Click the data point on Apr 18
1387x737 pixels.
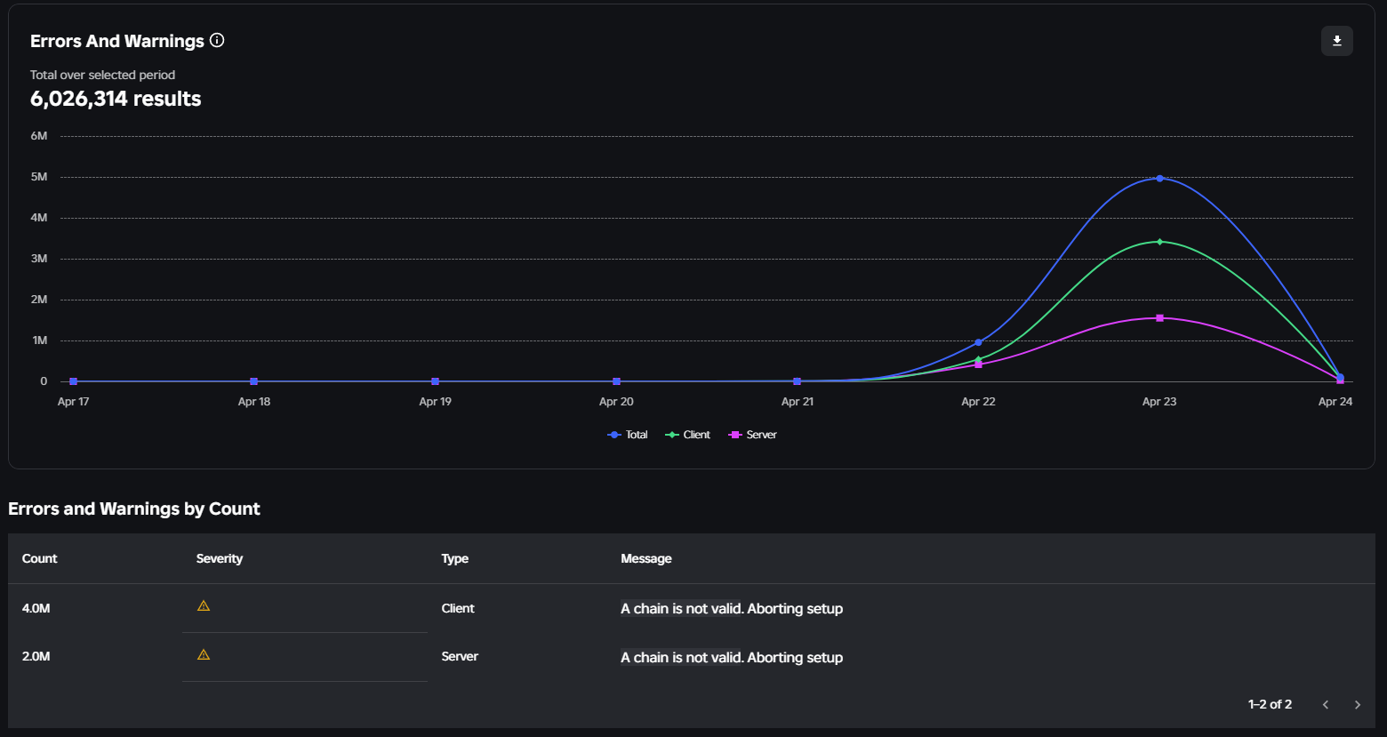point(254,381)
